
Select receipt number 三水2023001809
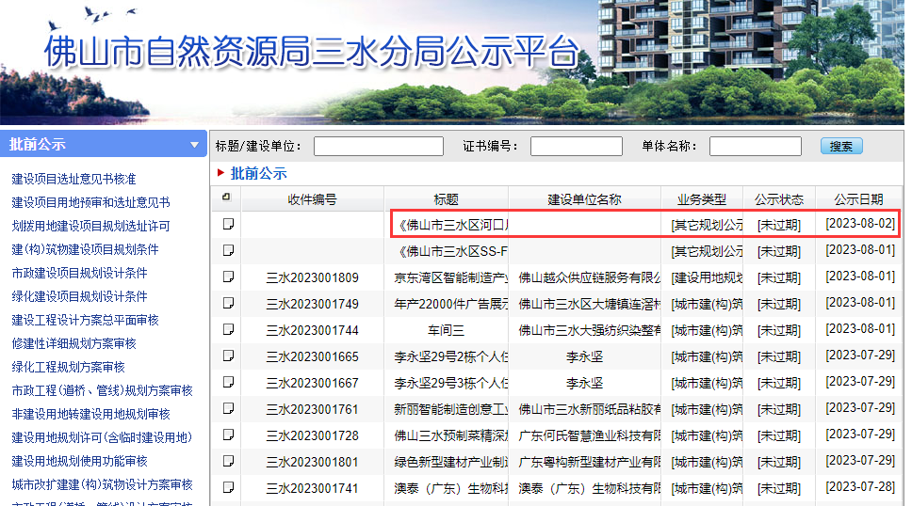tap(313, 277)
